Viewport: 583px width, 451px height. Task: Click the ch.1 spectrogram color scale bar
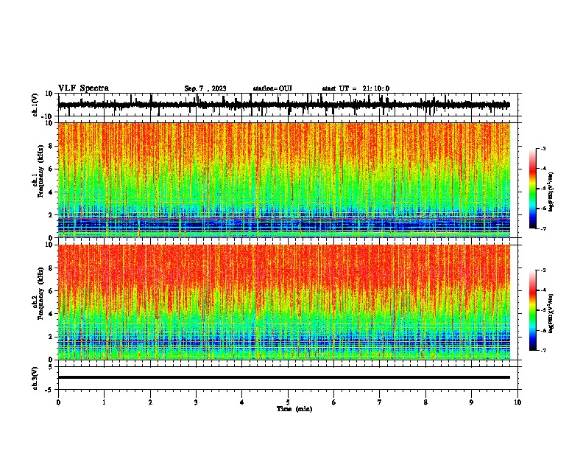(532, 189)
